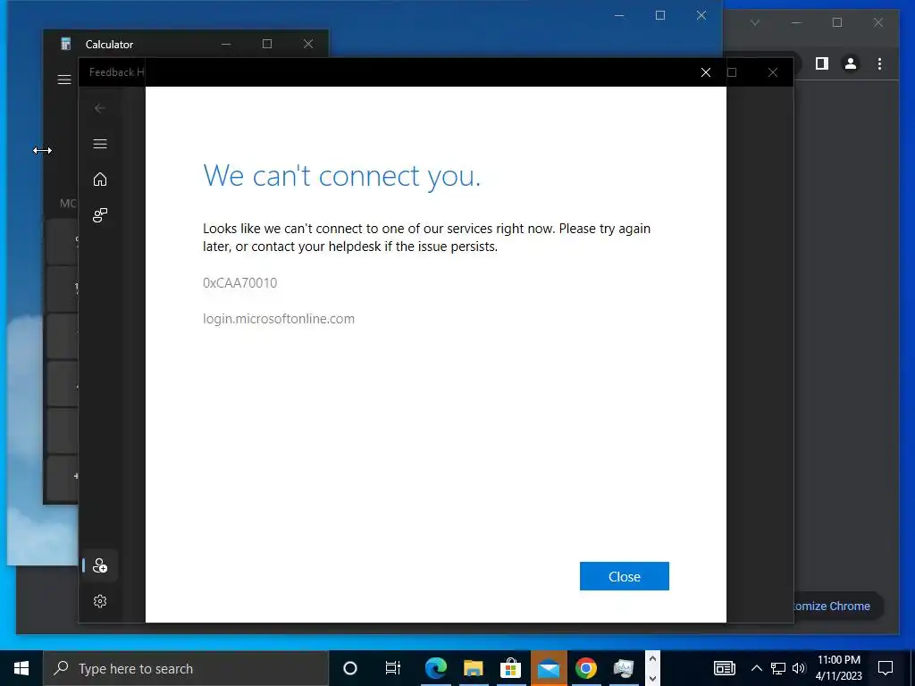
Task: Click the login.microsoftonline.com text
Action: (279, 319)
